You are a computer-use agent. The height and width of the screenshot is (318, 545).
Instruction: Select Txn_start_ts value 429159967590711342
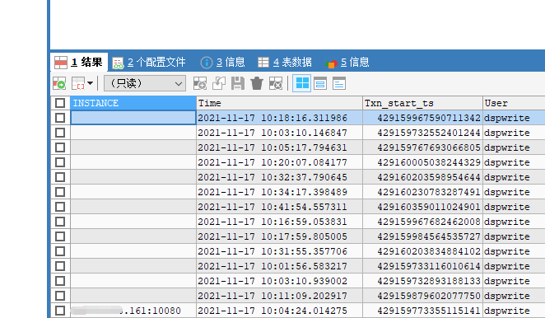422,118
